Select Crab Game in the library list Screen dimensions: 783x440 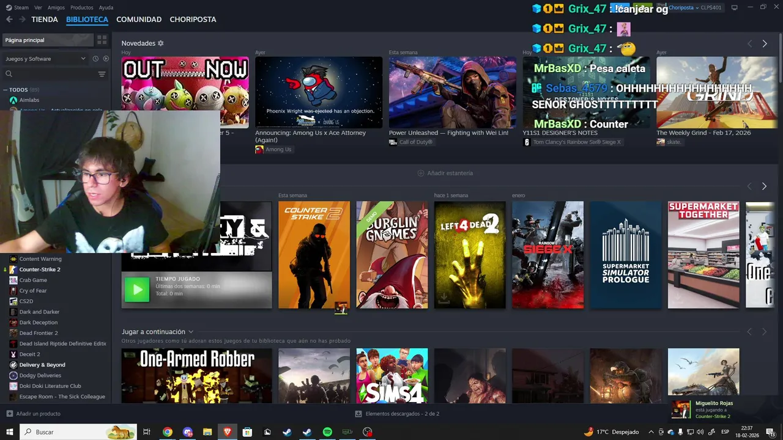click(x=33, y=280)
